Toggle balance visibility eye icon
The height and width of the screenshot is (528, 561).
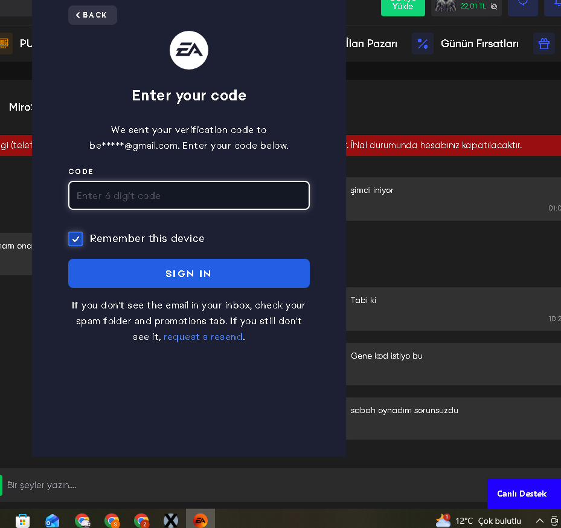[494, 6]
